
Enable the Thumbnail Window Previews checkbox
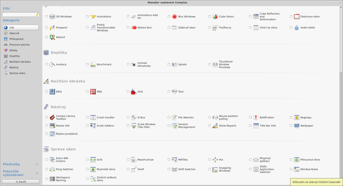tap(210, 65)
